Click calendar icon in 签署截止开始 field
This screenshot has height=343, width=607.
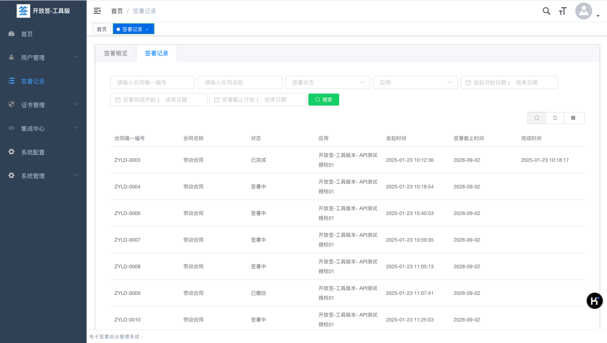pyautogui.click(x=217, y=100)
